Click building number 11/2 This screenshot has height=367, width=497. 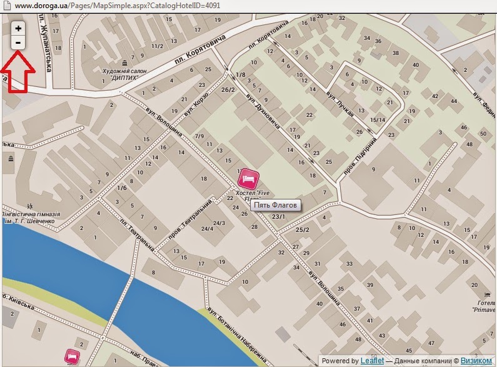point(157,46)
